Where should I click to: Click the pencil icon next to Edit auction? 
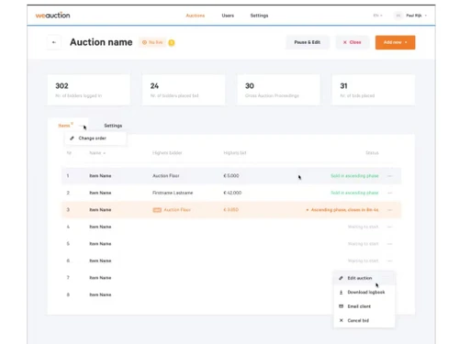coord(341,278)
